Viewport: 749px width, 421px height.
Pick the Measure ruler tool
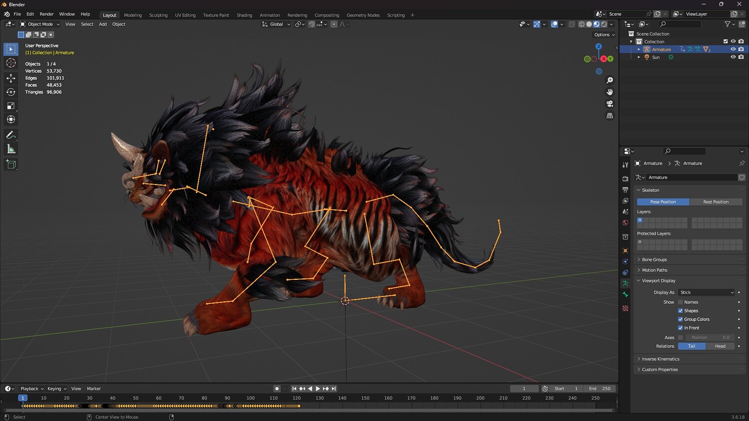(x=10, y=149)
